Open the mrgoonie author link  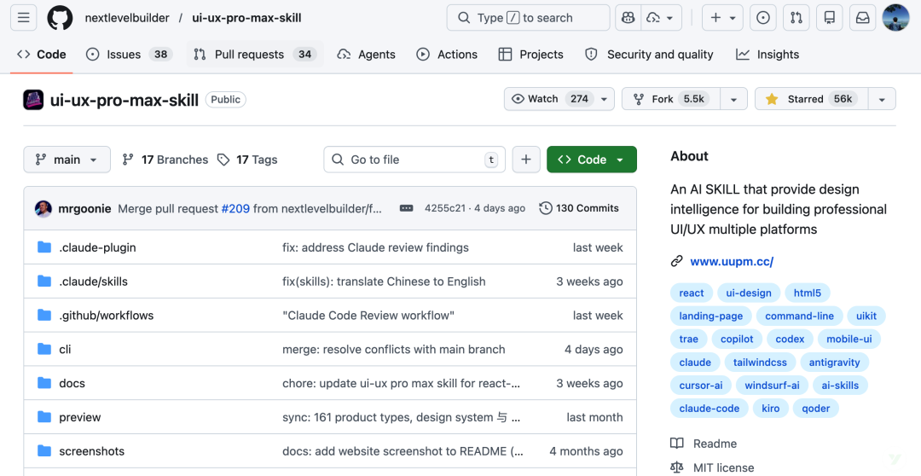(x=84, y=208)
